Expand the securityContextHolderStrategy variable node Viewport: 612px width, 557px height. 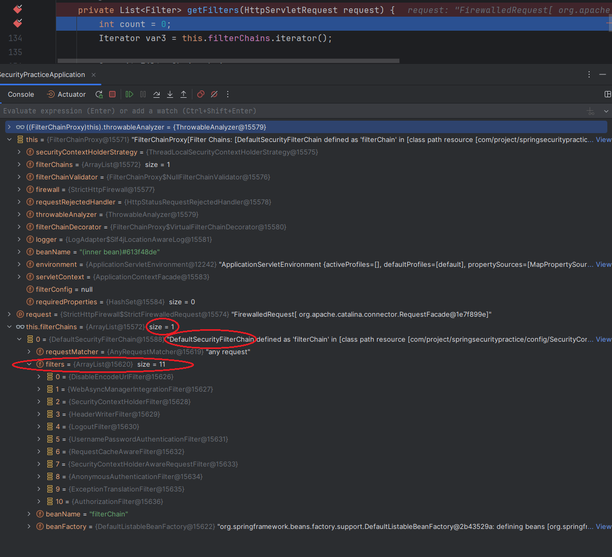click(19, 152)
